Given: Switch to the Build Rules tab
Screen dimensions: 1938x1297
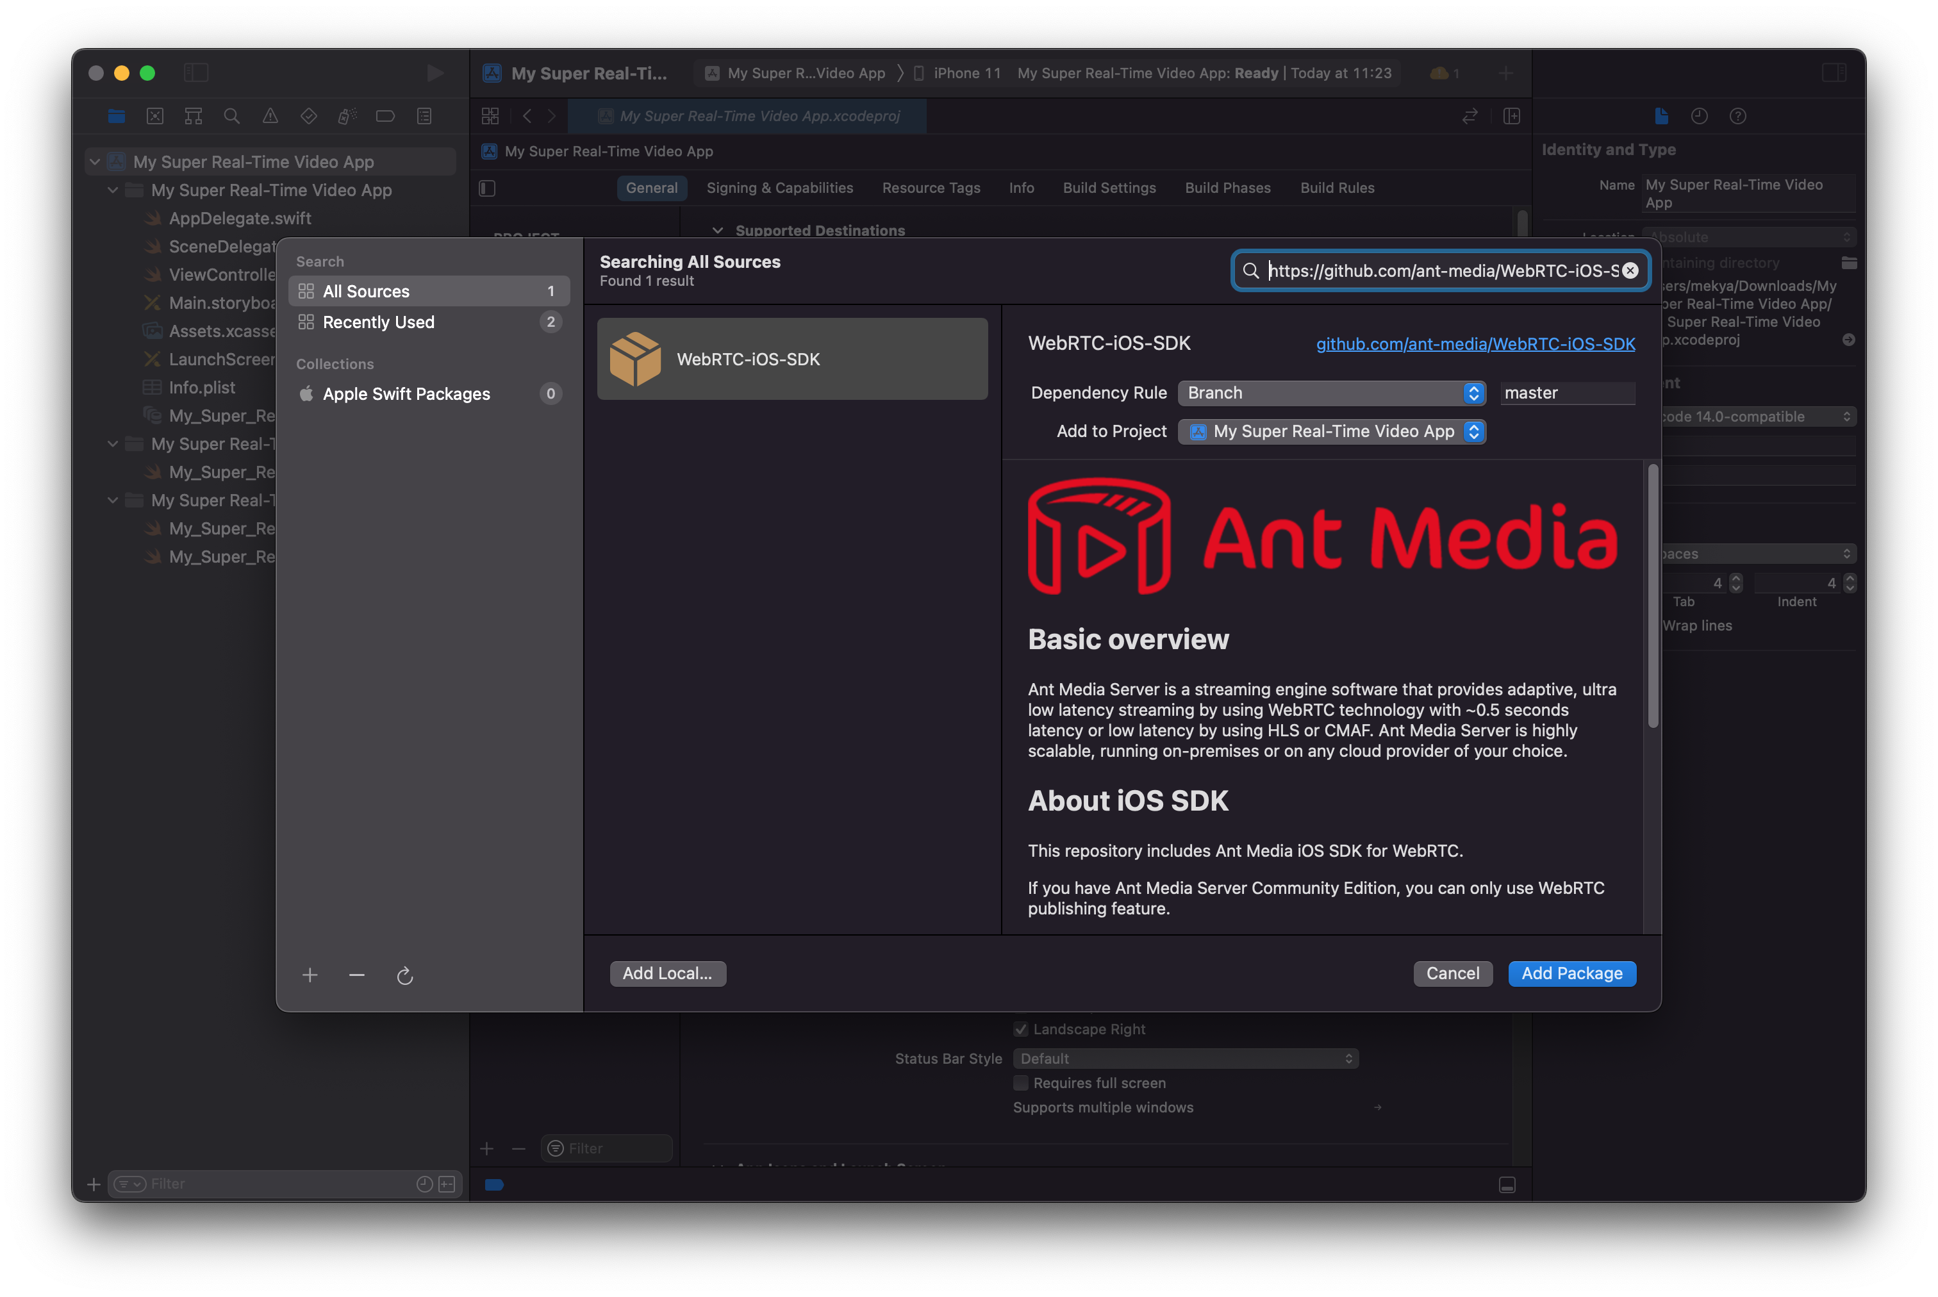Looking at the screenshot, I should pyautogui.click(x=1337, y=188).
